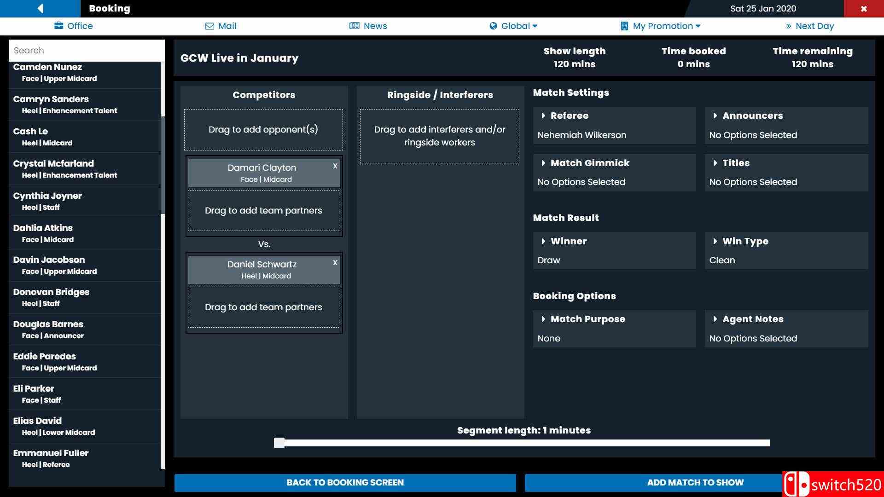Click the Mail envelope icon
Screen dimensions: 884x497
click(209, 26)
